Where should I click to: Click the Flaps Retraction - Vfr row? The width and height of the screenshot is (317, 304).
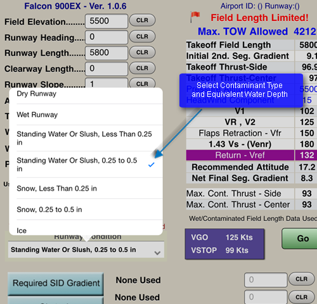[252, 133]
